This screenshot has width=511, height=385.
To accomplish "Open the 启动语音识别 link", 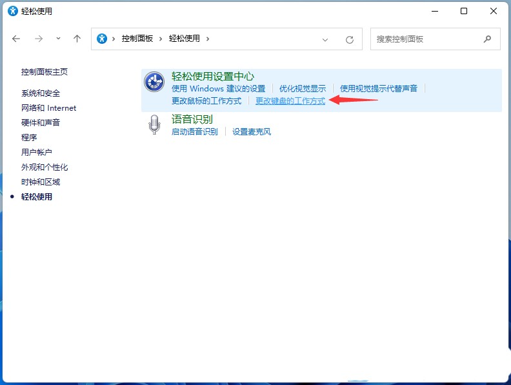I will [x=194, y=132].
